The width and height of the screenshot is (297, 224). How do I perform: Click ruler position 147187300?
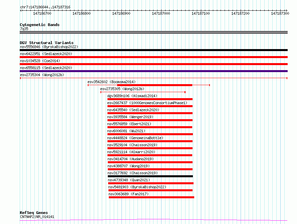coord(280,13)
